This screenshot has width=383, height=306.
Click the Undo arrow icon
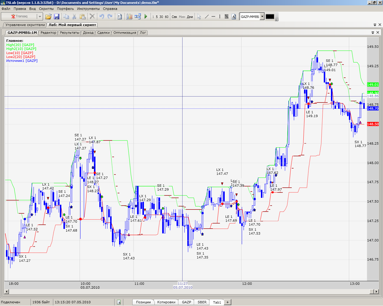(x=102, y=16)
